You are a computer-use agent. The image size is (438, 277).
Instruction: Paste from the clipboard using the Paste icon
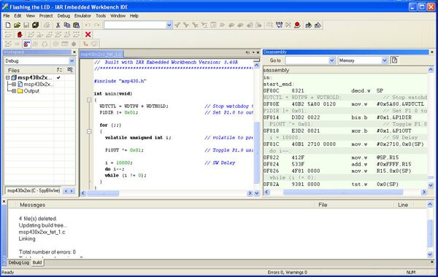pos(76,25)
